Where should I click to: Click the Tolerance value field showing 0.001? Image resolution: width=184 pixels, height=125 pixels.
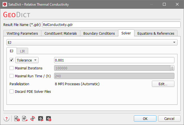coord(114,60)
